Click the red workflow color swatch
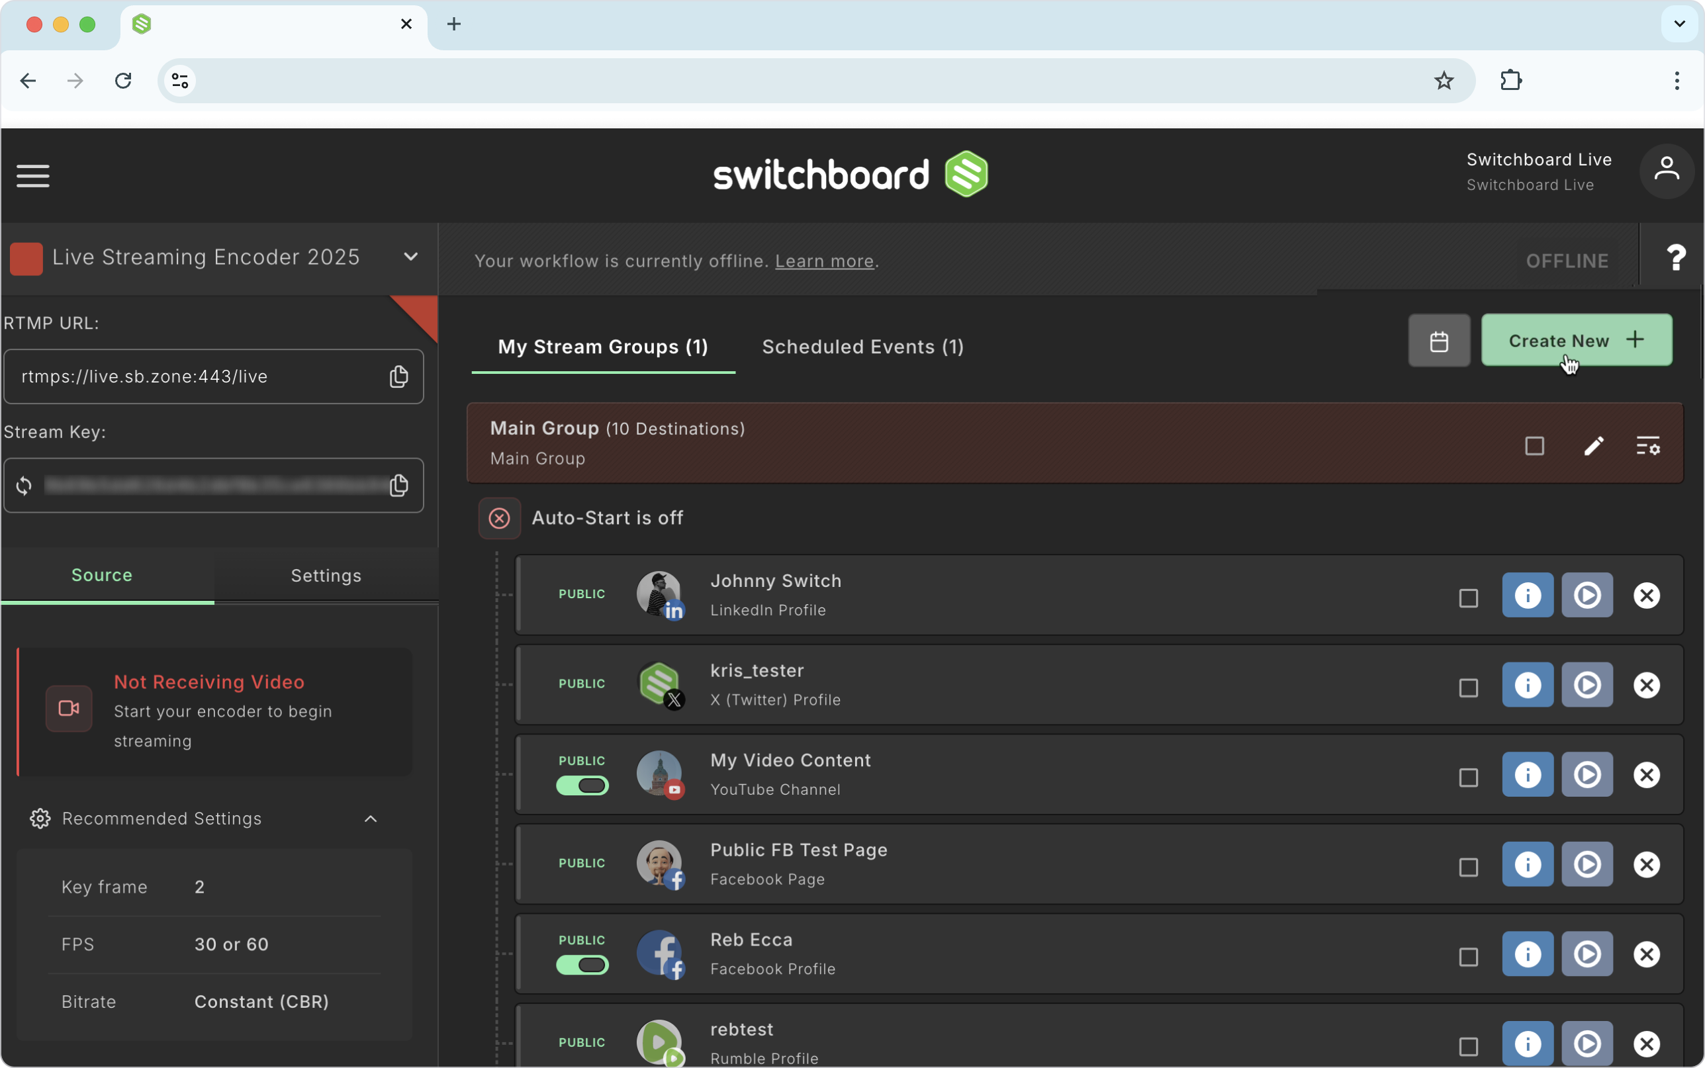The height and width of the screenshot is (1068, 1705). coord(26,259)
